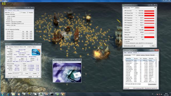Image resolution: width=171 pixels, height=96 pixels.
Task: Open the SPD tab in CPU-Z
Action: point(25,47)
